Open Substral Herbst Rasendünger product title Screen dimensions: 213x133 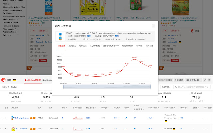tap(179, 19)
